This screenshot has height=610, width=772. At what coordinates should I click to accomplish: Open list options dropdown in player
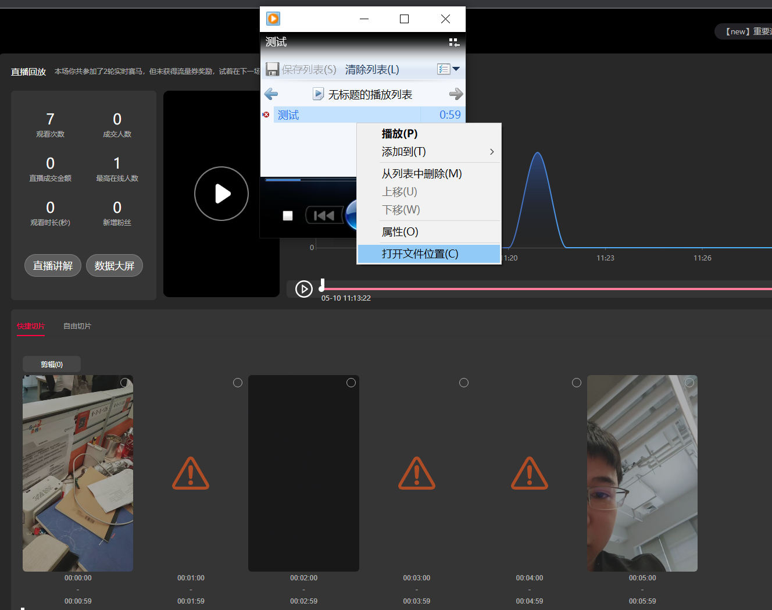[x=448, y=69]
